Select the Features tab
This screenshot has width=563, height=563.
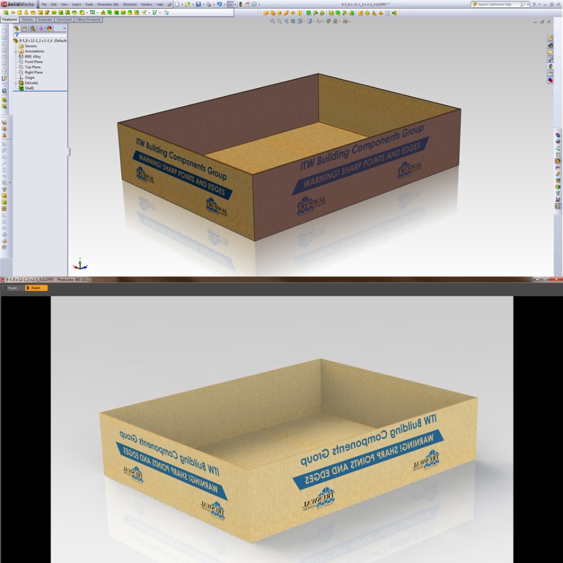[x=10, y=19]
